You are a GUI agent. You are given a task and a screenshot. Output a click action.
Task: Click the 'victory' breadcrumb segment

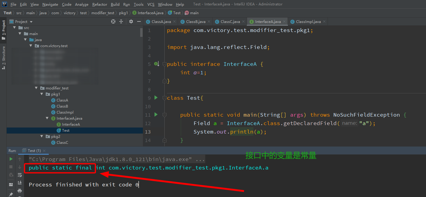pos(70,13)
